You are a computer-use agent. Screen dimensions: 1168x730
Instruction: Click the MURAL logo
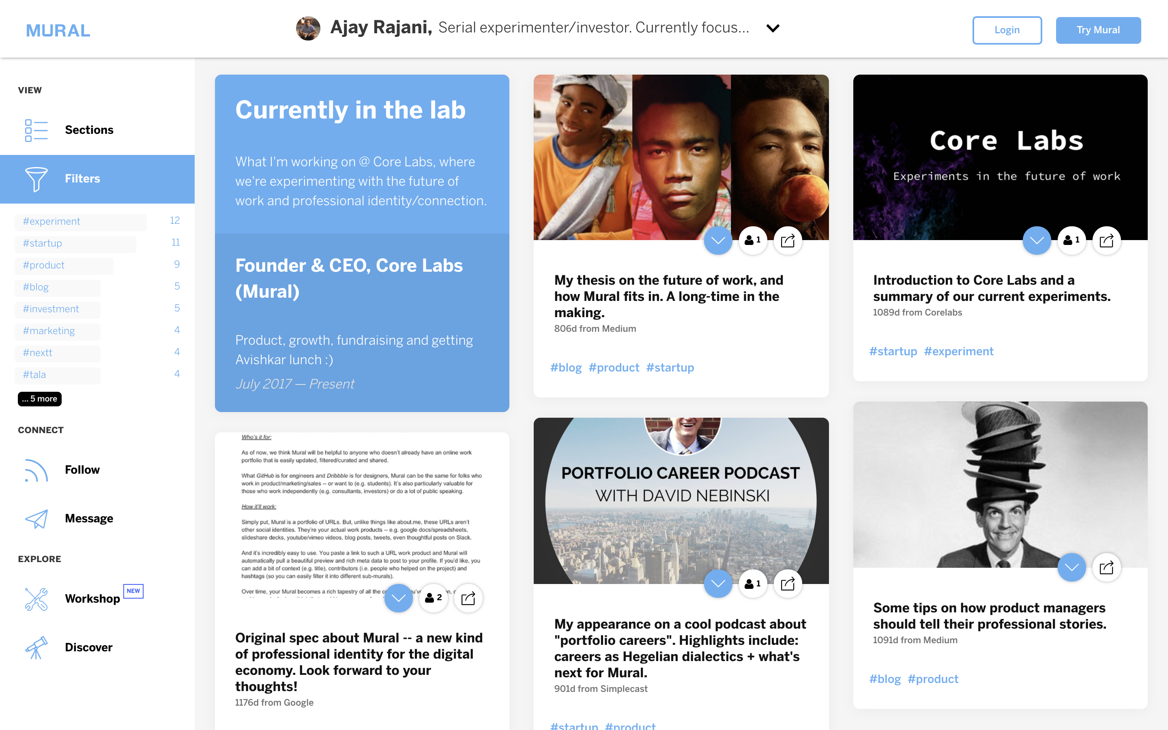tap(58, 30)
